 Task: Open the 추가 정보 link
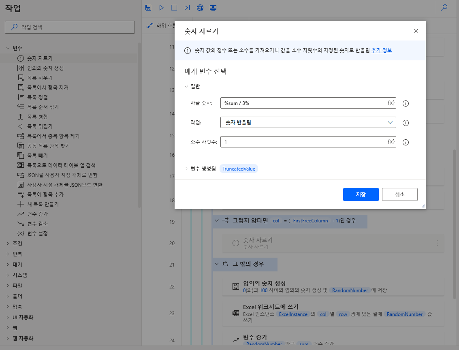(x=382, y=50)
